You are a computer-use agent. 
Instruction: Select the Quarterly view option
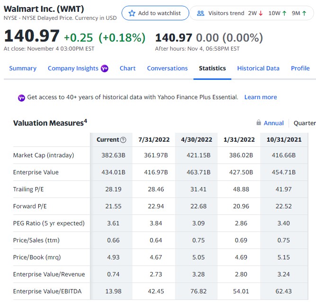click(305, 123)
